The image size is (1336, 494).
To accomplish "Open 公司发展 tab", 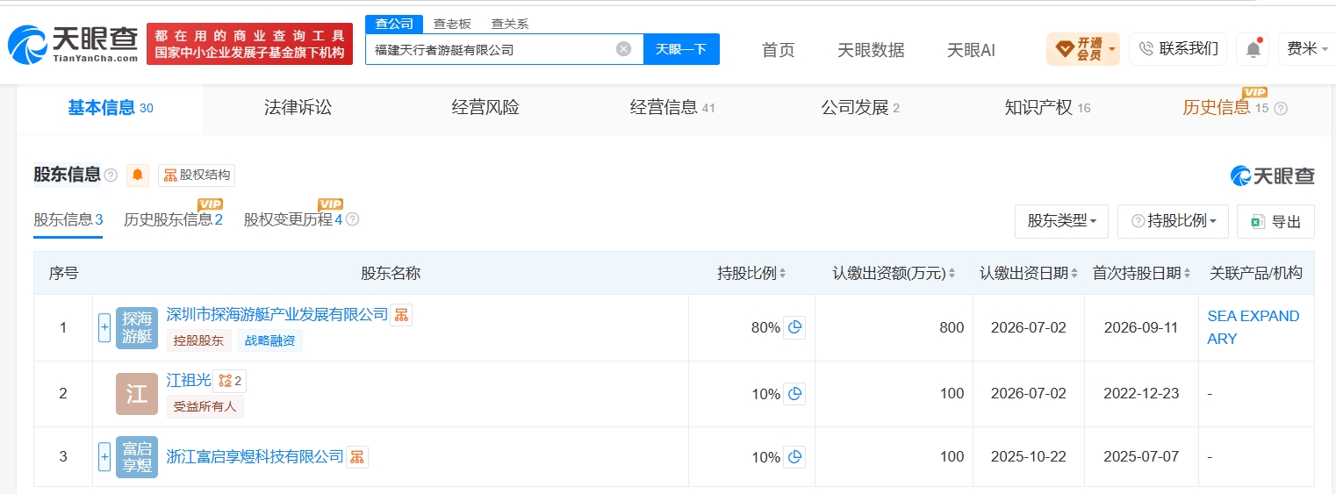I will point(860,108).
